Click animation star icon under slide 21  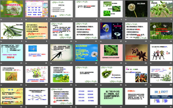(x=151, y=63)
